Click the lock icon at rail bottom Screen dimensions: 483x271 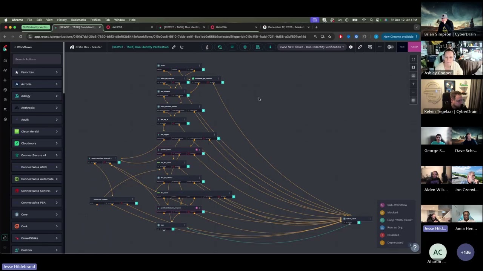5,238
